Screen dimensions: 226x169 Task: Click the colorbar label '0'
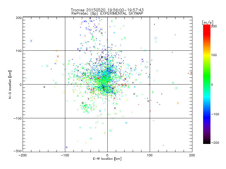point(212,84)
